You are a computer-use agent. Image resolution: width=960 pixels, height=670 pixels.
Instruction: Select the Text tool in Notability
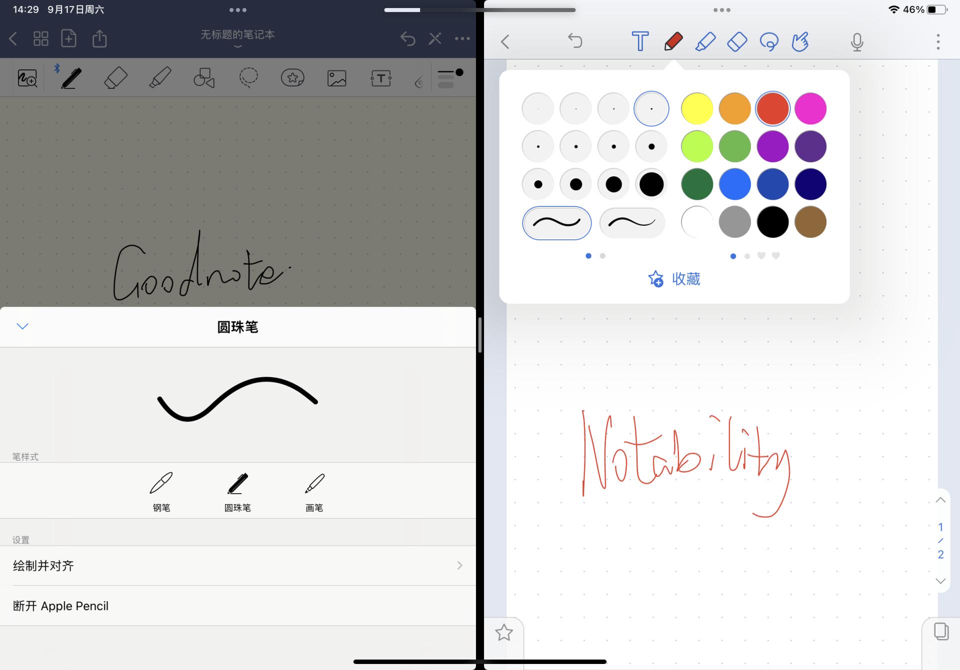point(640,41)
